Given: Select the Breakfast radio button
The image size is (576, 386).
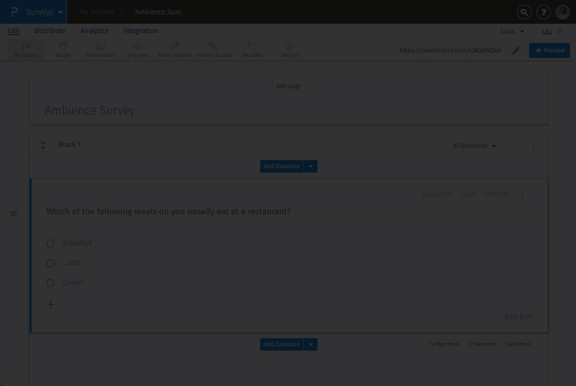Looking at the screenshot, I should click(x=50, y=243).
